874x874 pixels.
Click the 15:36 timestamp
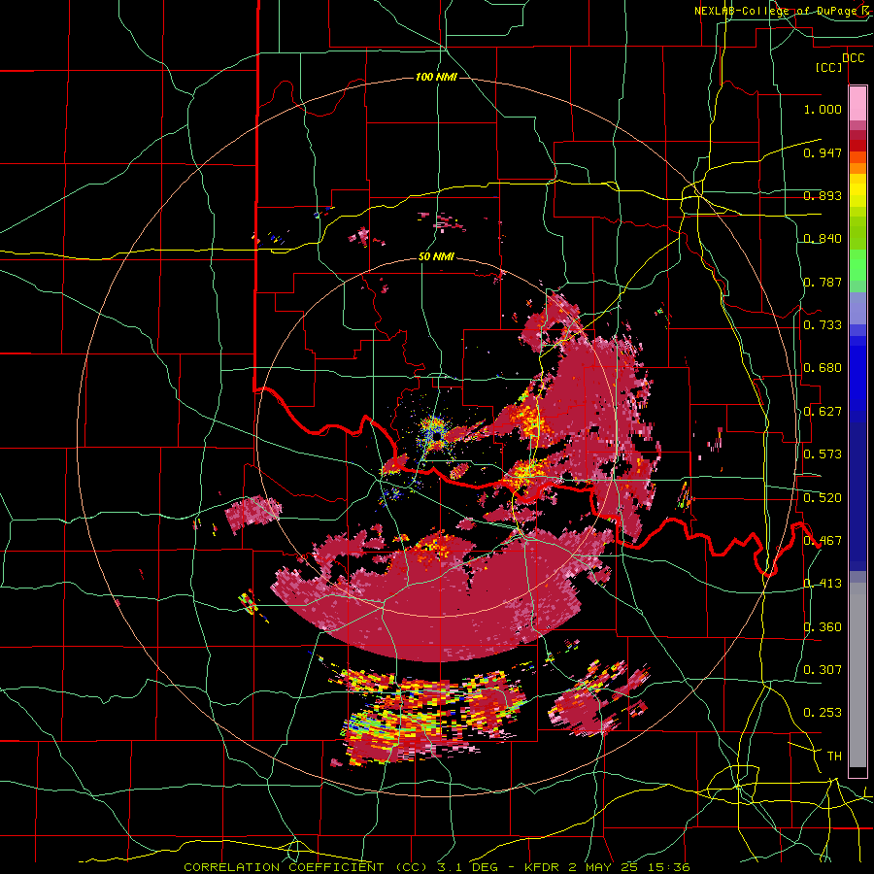(x=669, y=867)
